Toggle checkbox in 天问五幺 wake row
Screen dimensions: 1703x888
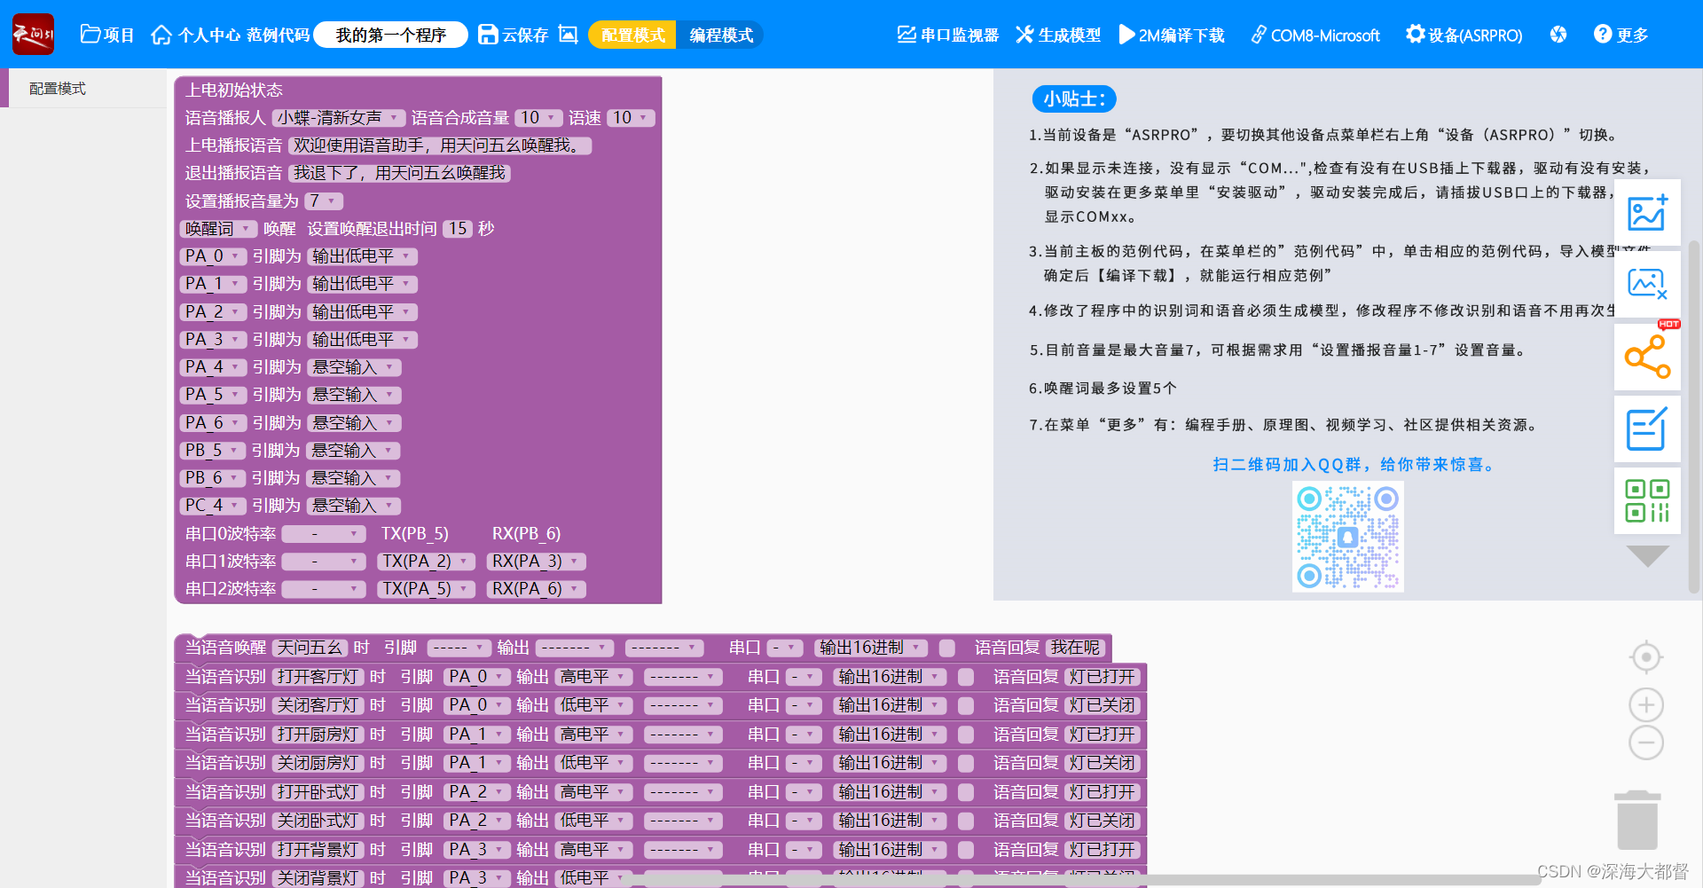(x=947, y=648)
